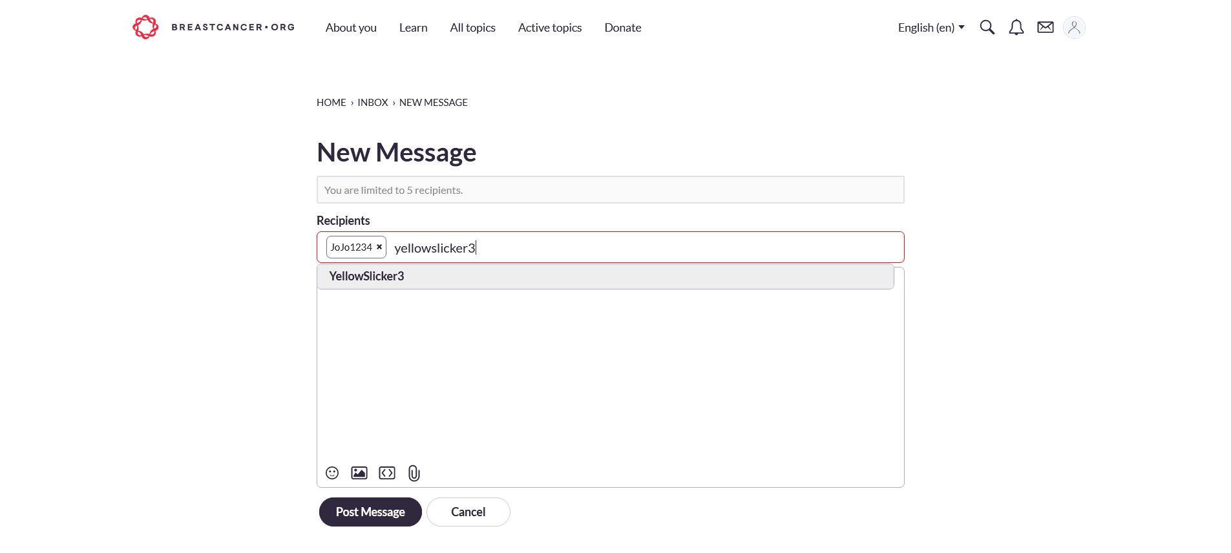Viewport: 1231px width, 553px height.
Task: Open the user profile avatar
Action: click(x=1074, y=27)
